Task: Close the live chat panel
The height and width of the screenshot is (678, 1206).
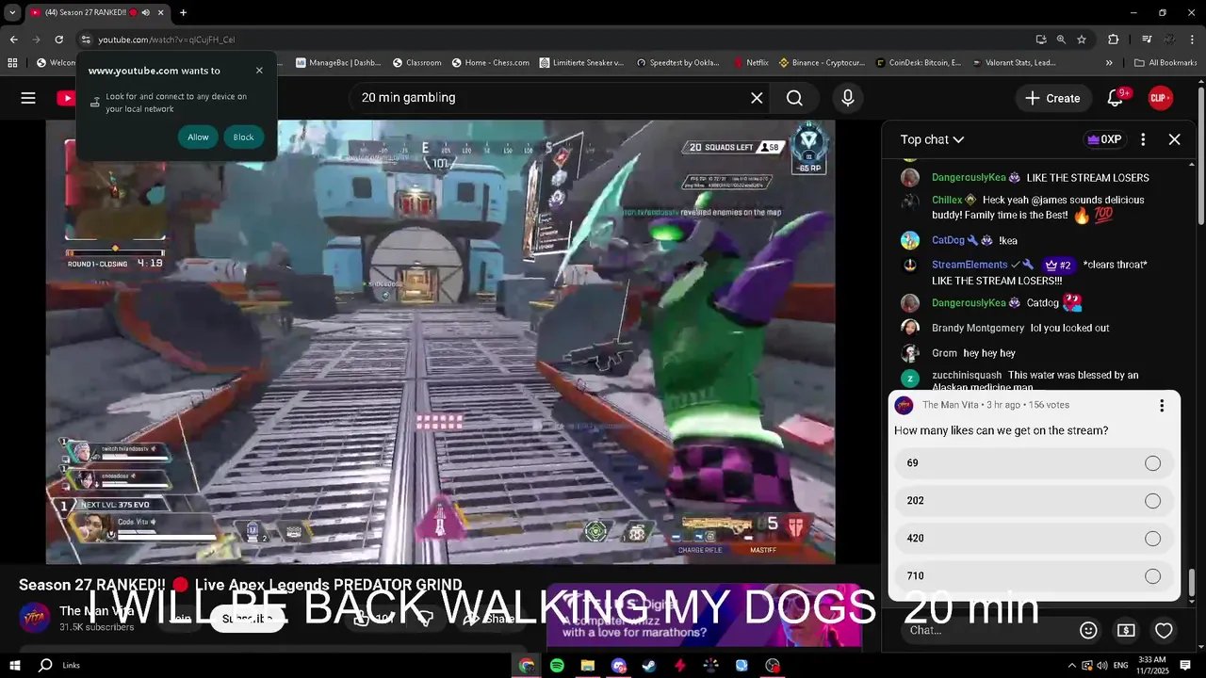Action: coord(1174,139)
